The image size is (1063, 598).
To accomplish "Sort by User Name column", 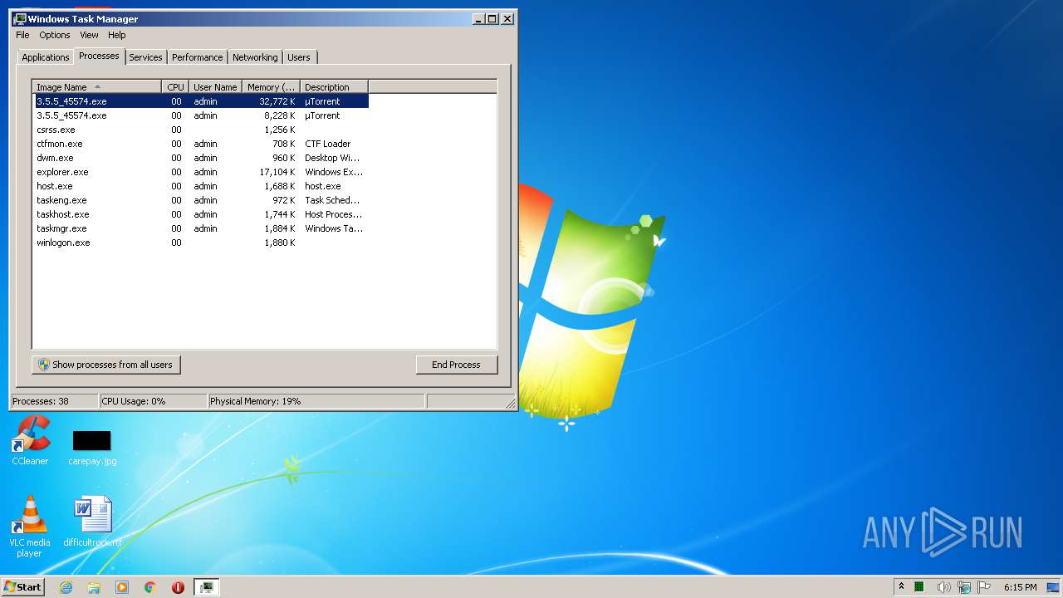I will tap(214, 86).
